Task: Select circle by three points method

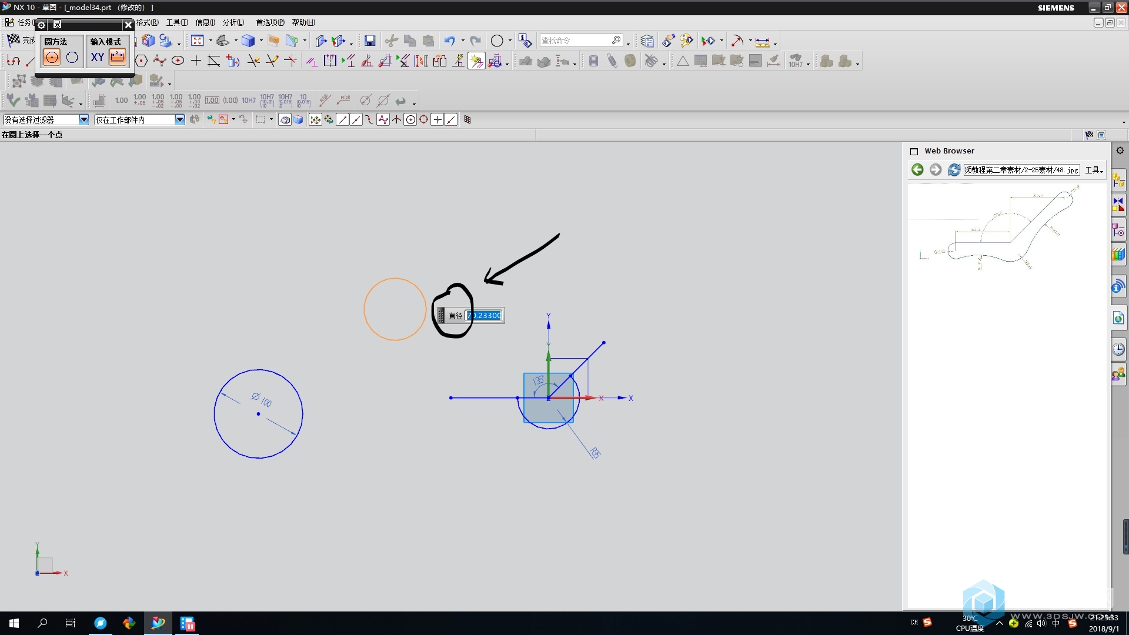Action: (72, 58)
